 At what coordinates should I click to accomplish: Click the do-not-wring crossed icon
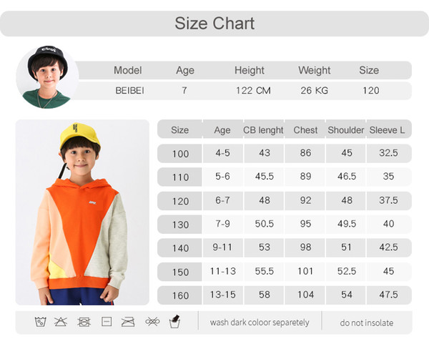(152, 321)
